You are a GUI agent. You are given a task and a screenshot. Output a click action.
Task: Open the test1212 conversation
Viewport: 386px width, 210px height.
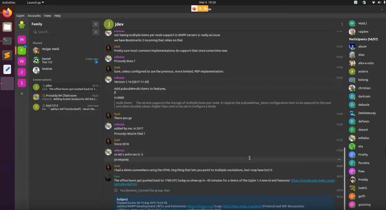pos(65,107)
